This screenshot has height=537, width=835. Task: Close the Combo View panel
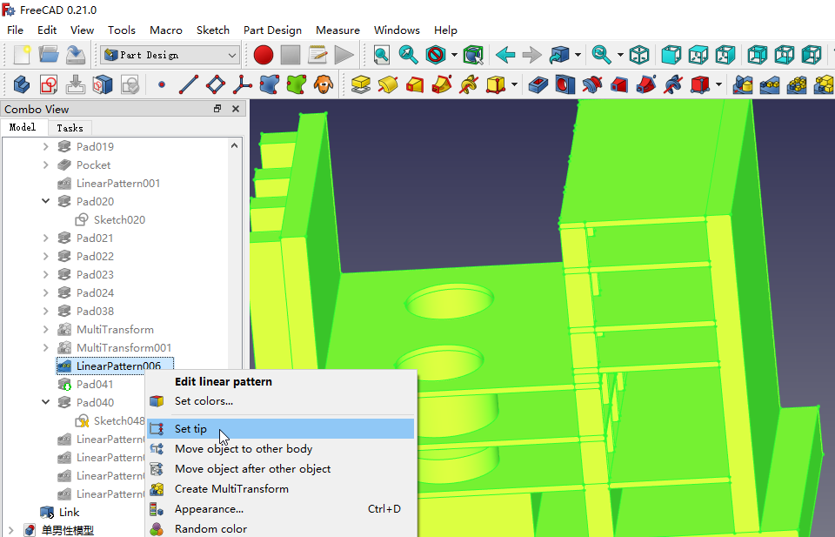[x=236, y=109]
